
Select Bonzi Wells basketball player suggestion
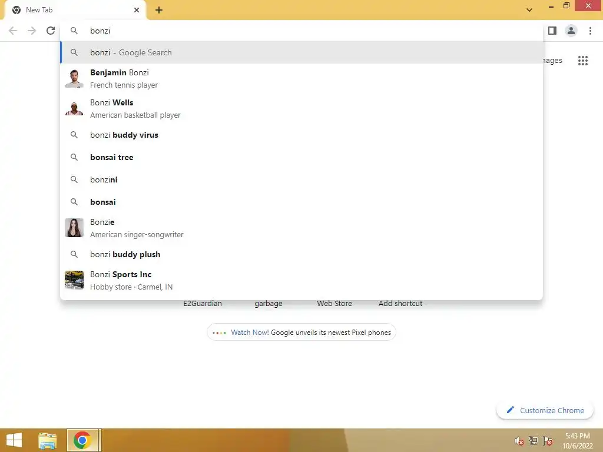coord(301,108)
